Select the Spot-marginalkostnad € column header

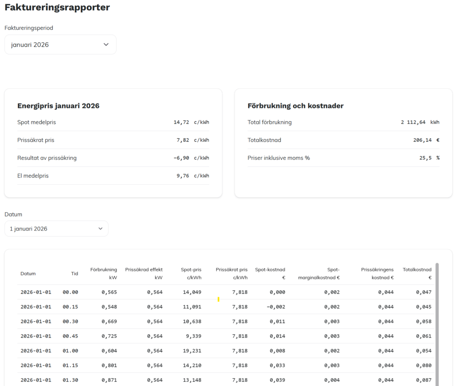tap(319, 274)
